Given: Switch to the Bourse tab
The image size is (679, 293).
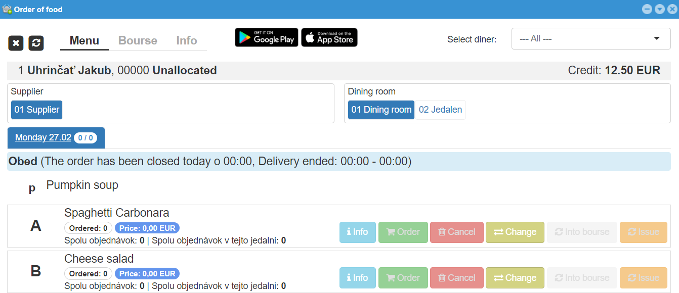Looking at the screenshot, I should click(x=138, y=40).
